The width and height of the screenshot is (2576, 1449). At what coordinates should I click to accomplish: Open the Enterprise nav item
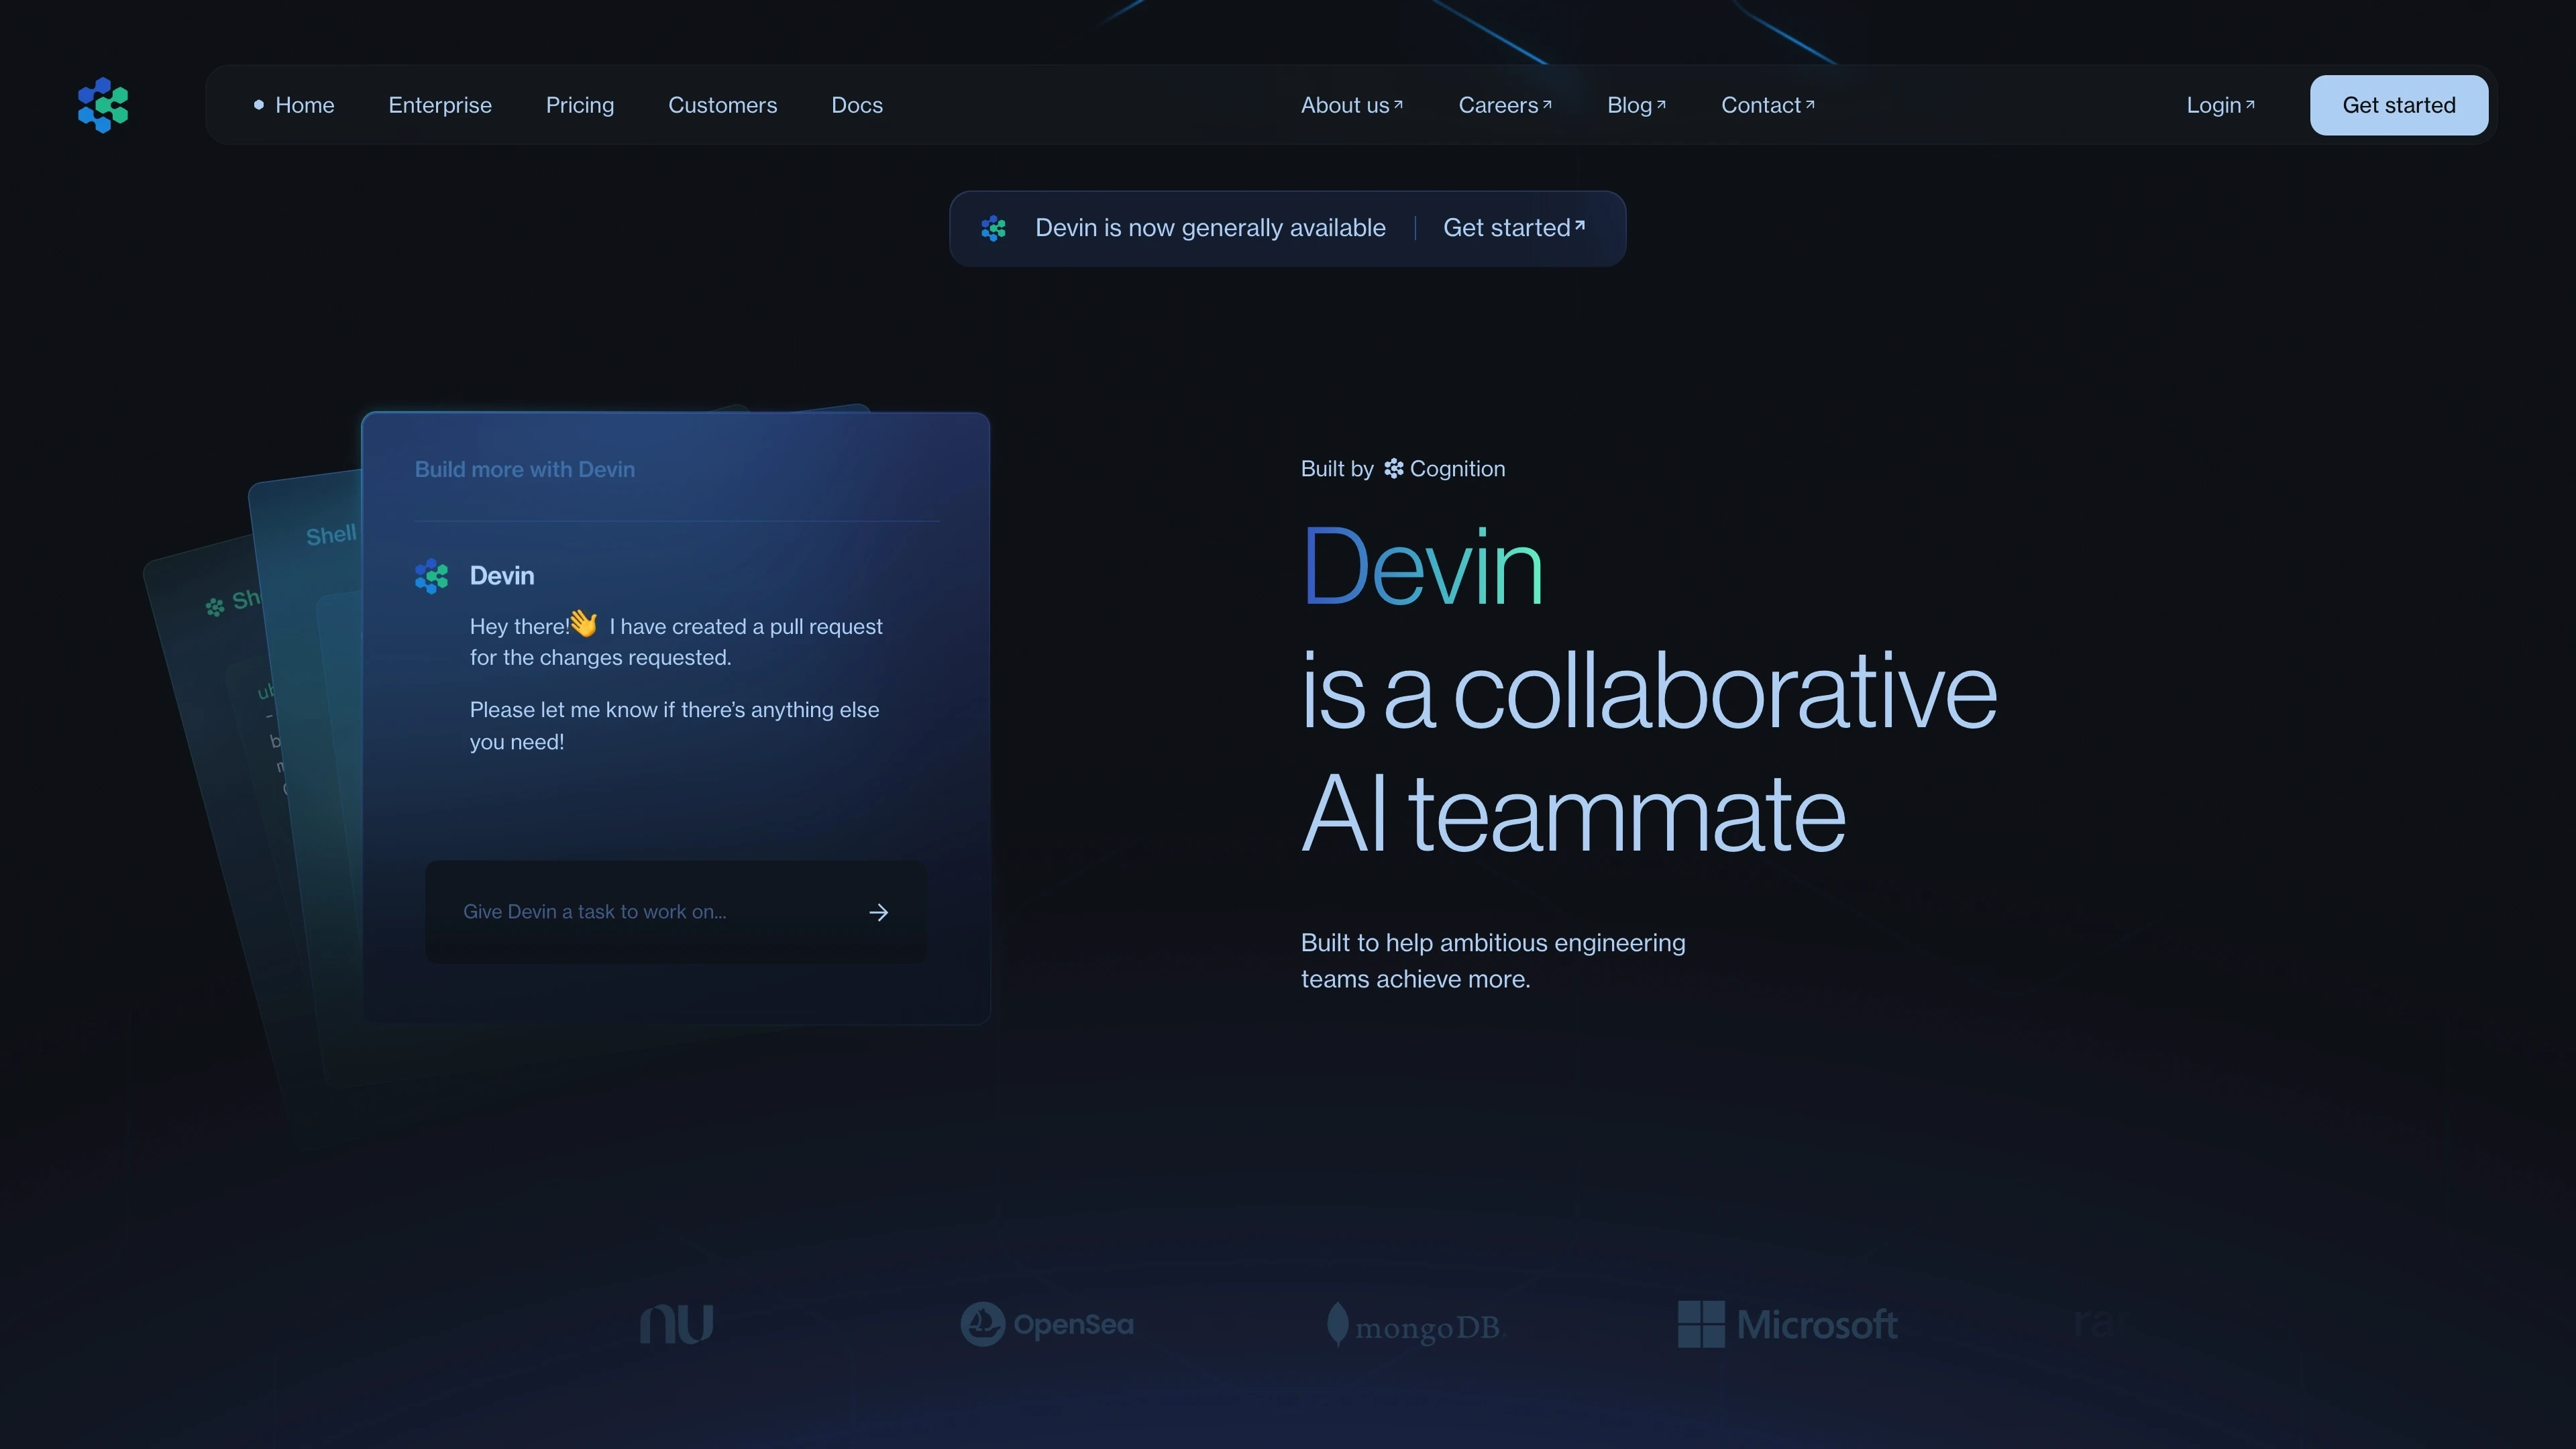pos(440,105)
